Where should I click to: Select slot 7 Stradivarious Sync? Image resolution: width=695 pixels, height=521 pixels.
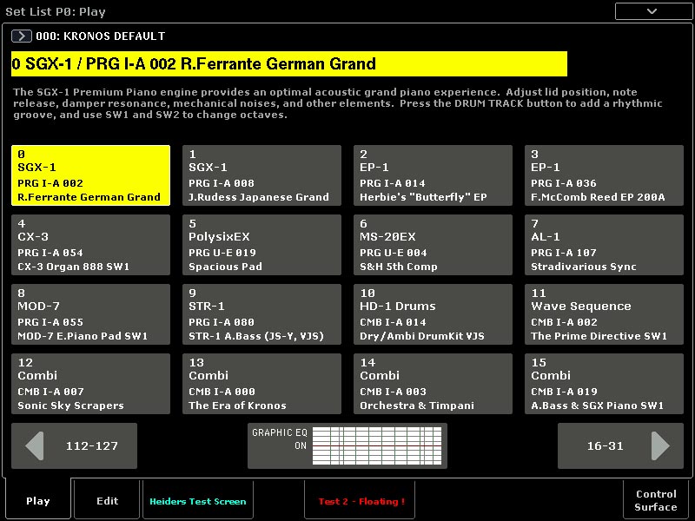point(604,245)
